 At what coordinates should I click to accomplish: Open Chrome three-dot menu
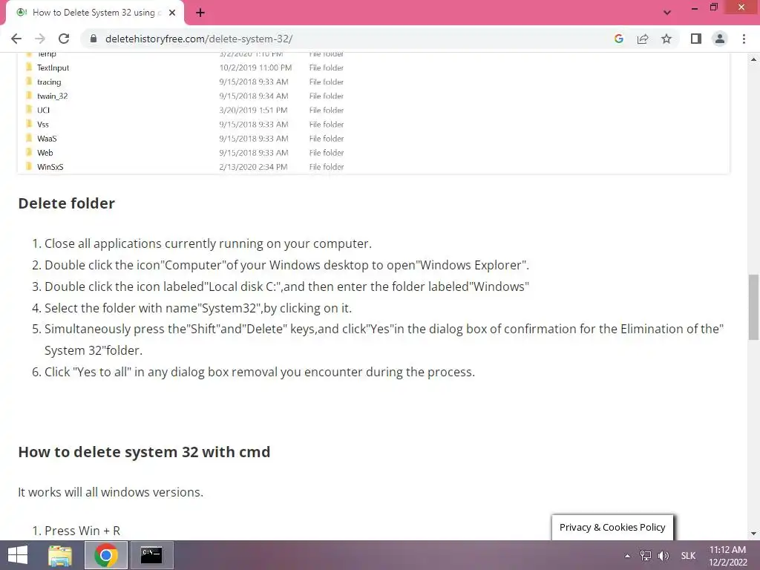pos(744,39)
